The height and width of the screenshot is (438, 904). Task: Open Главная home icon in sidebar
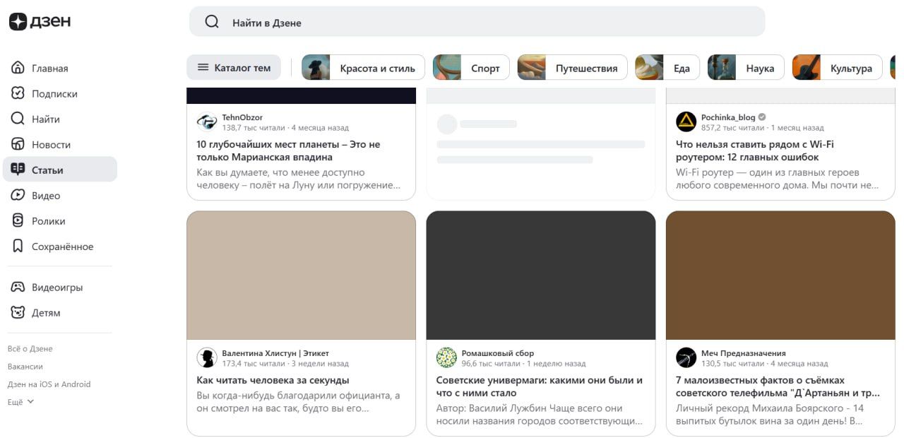point(18,68)
